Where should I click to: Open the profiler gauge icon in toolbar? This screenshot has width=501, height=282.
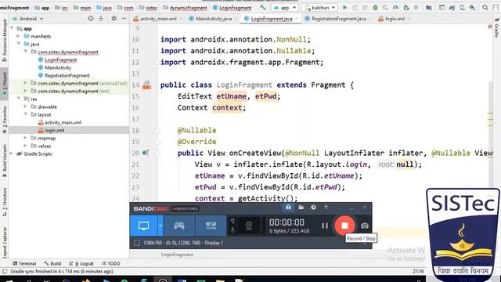(x=395, y=7)
